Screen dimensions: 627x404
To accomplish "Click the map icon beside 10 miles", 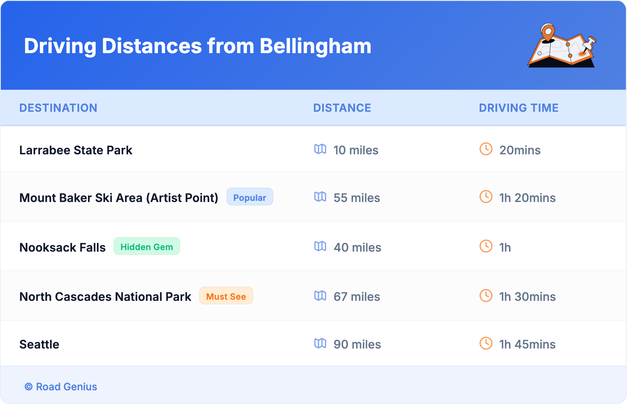I will 320,149.
